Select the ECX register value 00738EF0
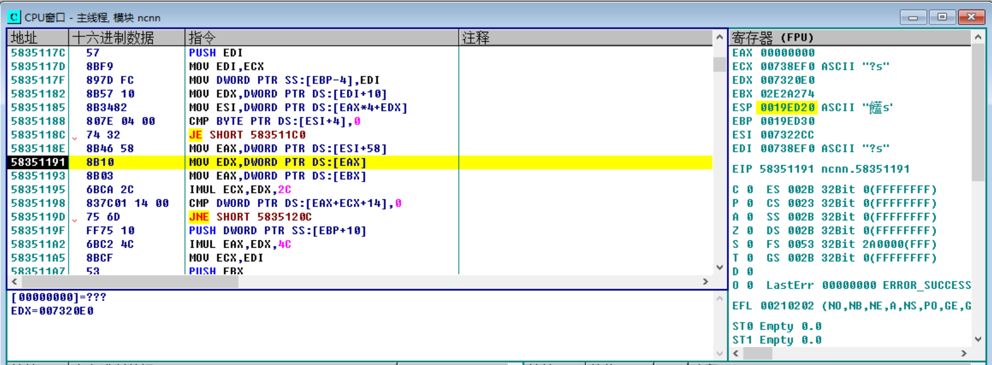Image resolution: width=992 pixels, height=365 pixels. (x=787, y=67)
